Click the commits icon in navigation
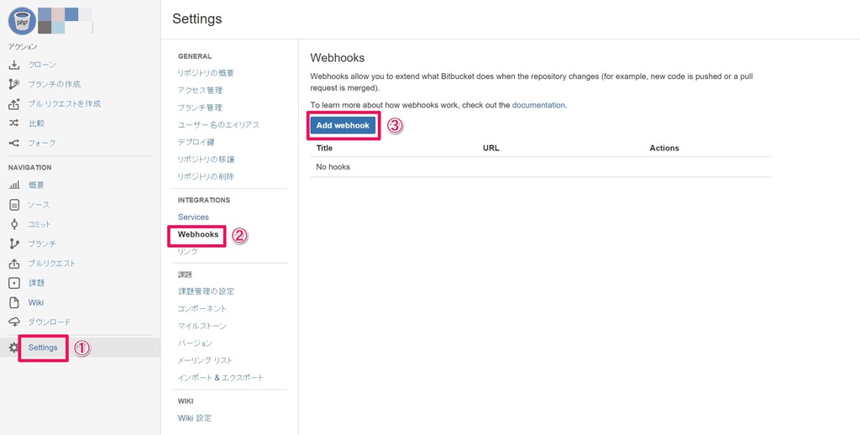 [14, 224]
